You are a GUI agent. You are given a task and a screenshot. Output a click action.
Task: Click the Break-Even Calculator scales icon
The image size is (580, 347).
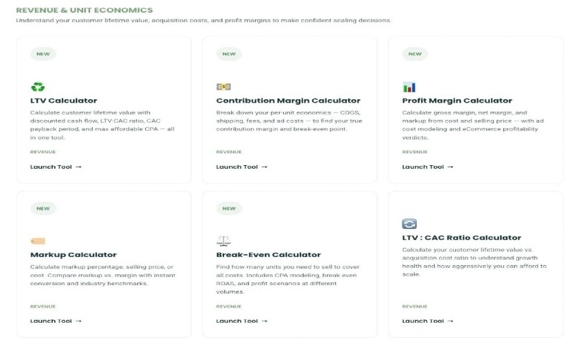(223, 242)
